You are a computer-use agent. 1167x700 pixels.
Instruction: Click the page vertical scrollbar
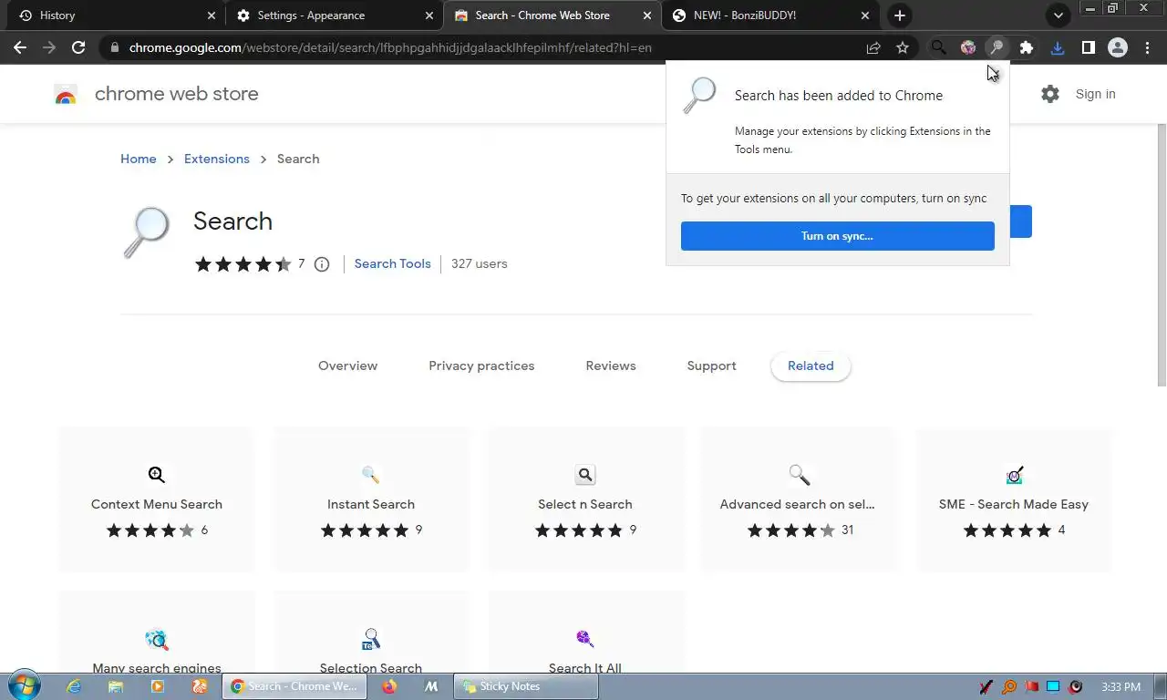(x=1161, y=255)
